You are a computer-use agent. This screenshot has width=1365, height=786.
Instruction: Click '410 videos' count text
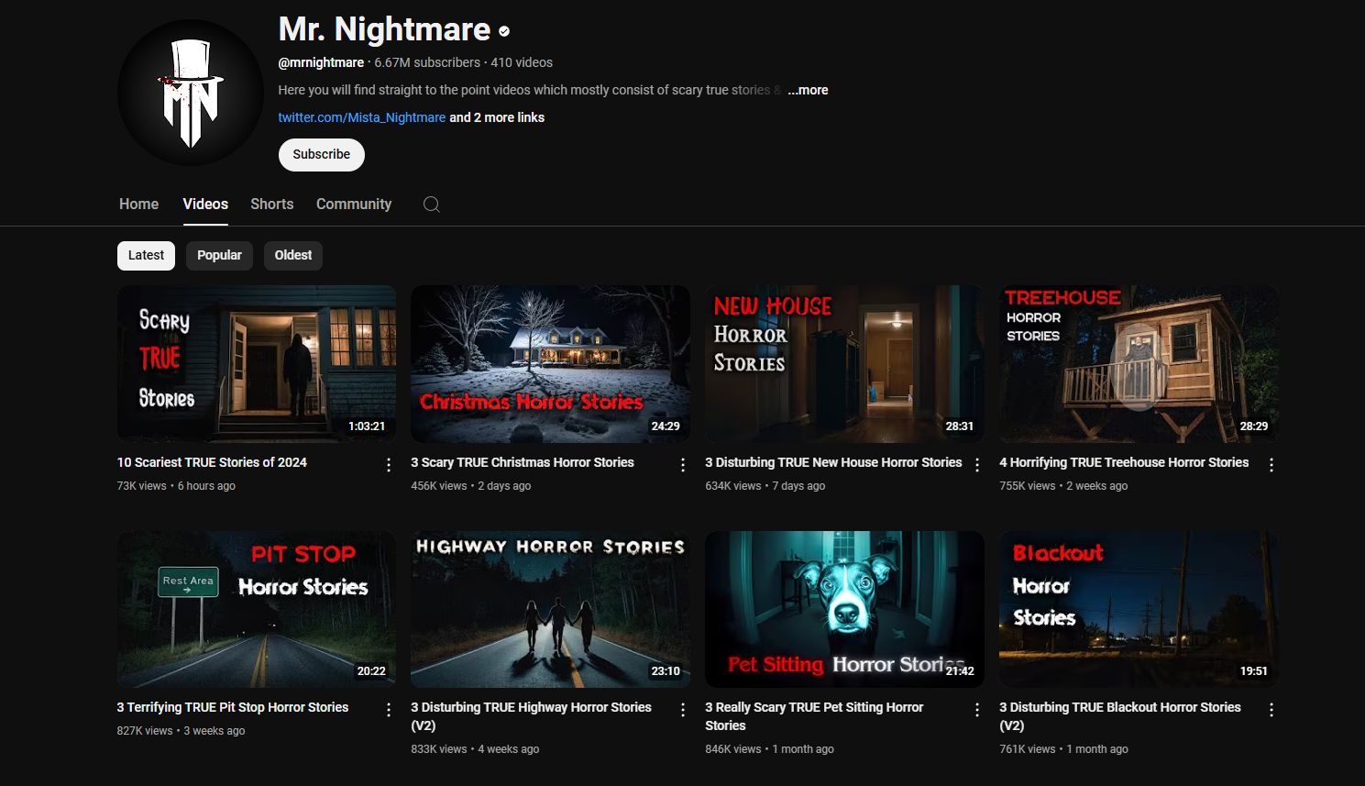pyautogui.click(x=522, y=62)
